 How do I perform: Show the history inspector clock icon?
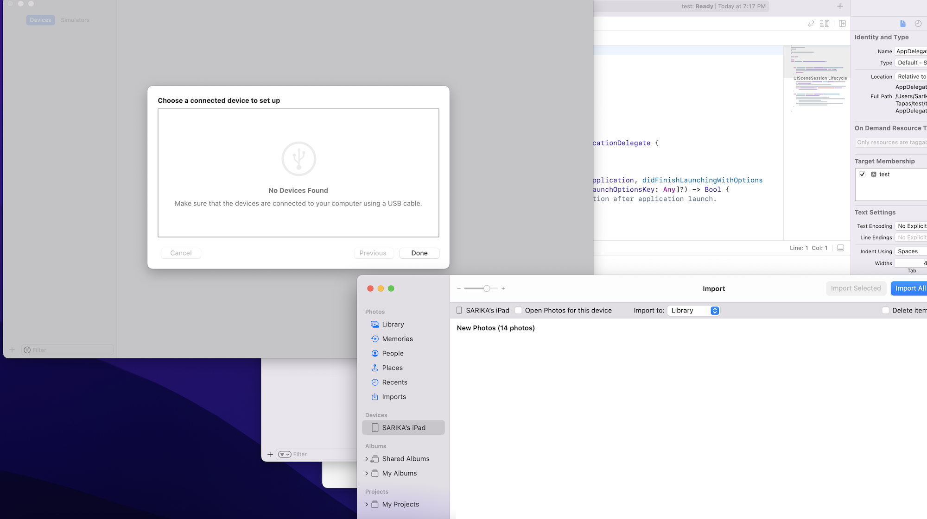pos(918,24)
